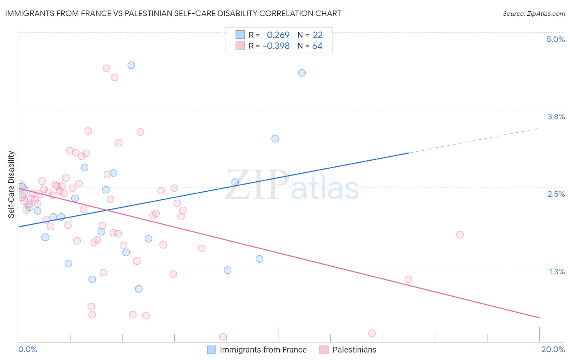Click the lowest blue data point

pyautogui.click(x=139, y=289)
